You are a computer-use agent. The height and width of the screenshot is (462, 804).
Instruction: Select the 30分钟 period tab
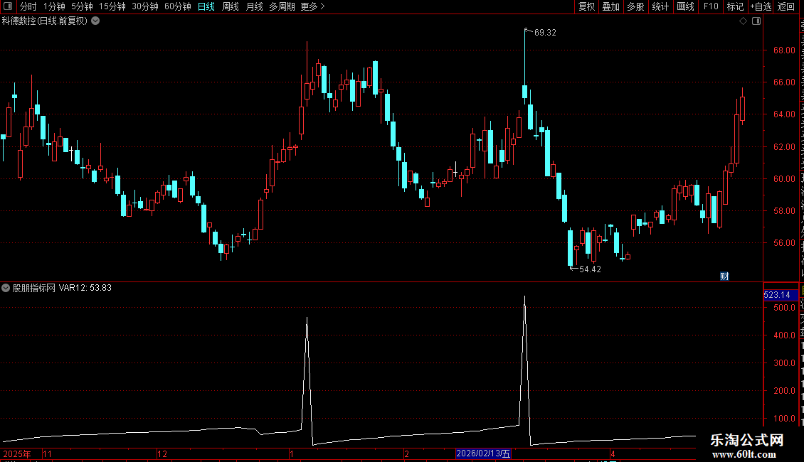[x=145, y=6]
